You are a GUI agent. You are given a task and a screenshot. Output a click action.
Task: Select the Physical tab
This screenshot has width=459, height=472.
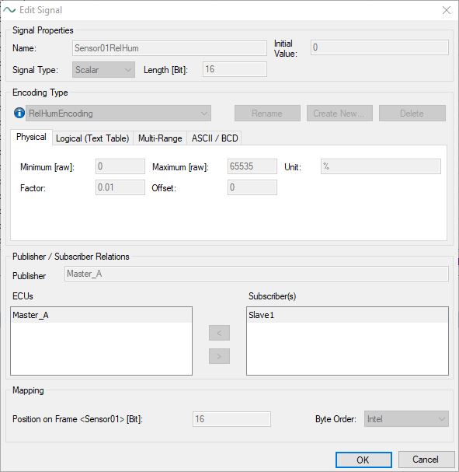click(31, 137)
